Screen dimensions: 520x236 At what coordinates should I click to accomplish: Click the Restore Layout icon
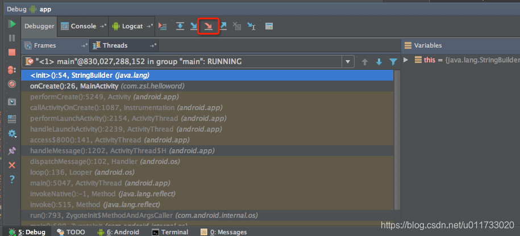12,119
